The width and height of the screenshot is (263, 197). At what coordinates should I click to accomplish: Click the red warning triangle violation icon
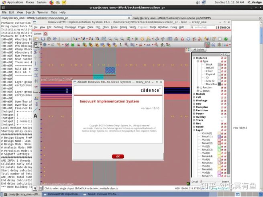pos(182,39)
